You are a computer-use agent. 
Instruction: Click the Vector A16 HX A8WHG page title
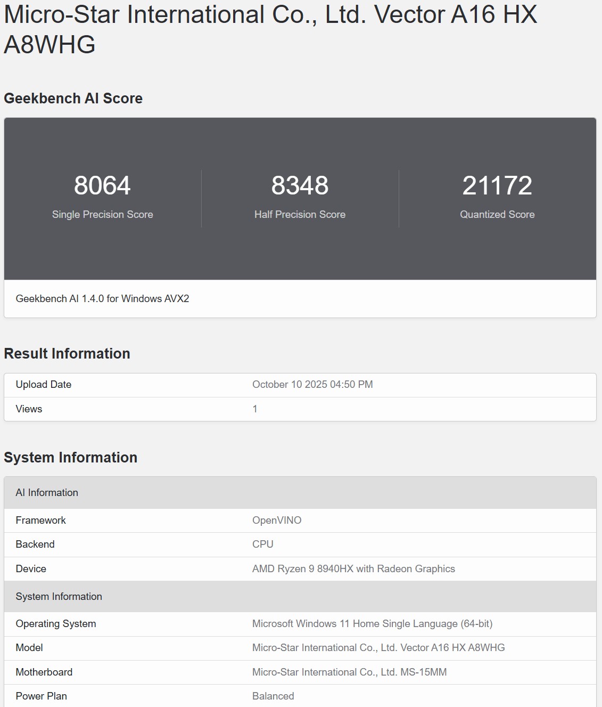pos(270,29)
